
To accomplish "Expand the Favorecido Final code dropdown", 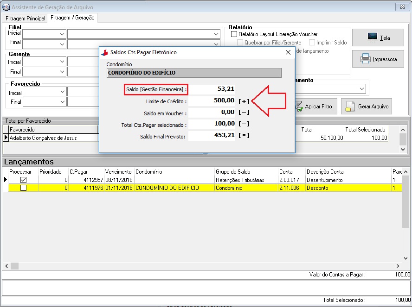I will pos(62,102).
